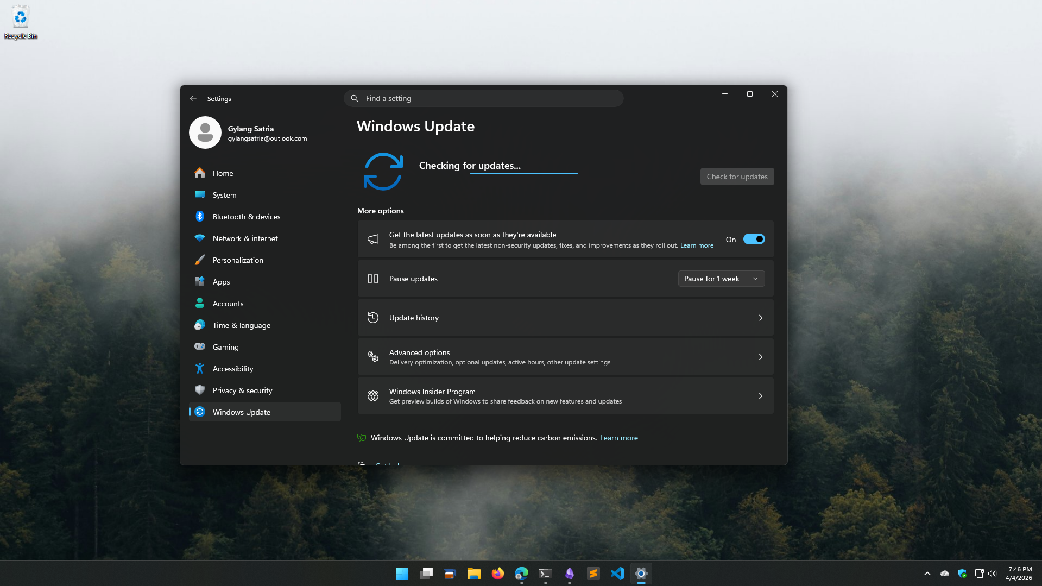This screenshot has width=1042, height=586.
Task: Open File Explorer from the taskbar
Action: [x=473, y=574]
